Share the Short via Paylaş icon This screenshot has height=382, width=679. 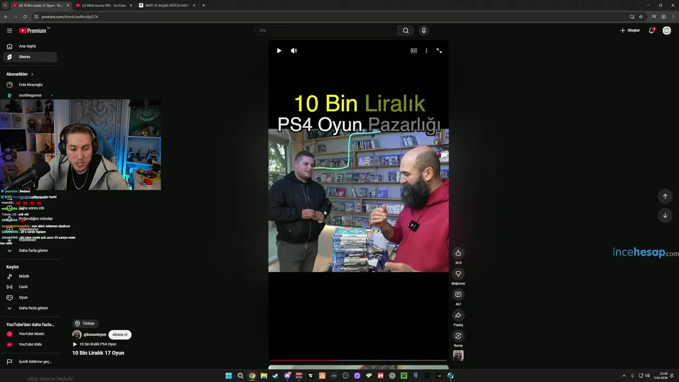coord(458,315)
